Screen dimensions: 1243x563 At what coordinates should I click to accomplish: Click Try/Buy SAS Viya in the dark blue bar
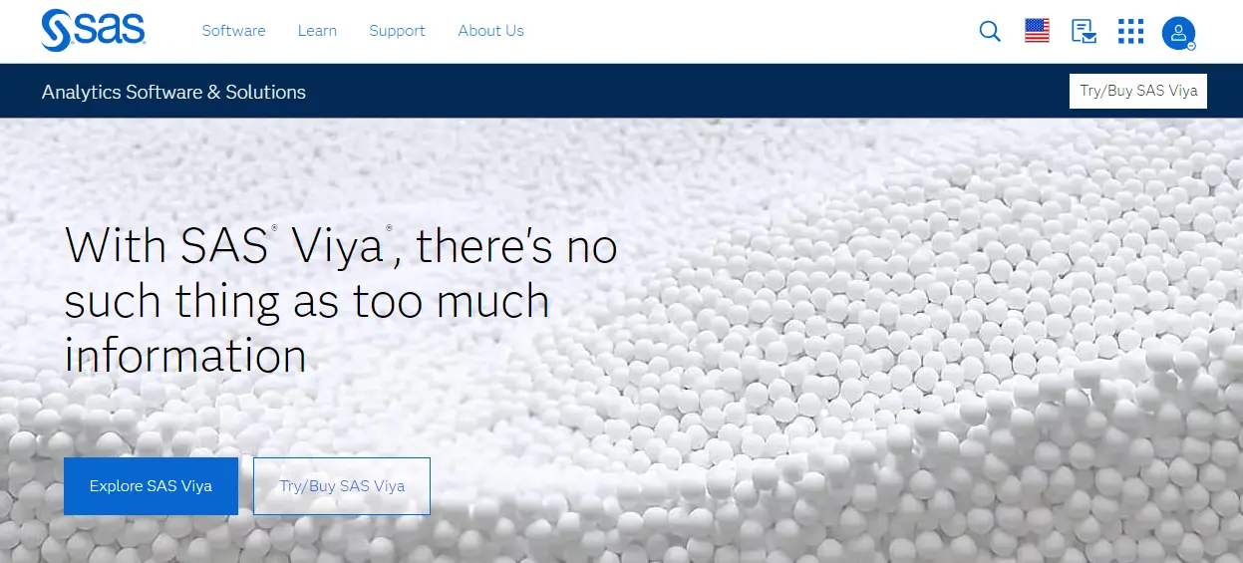pos(1138,91)
